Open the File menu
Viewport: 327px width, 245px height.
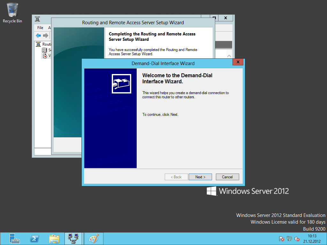pyautogui.click(x=40, y=28)
